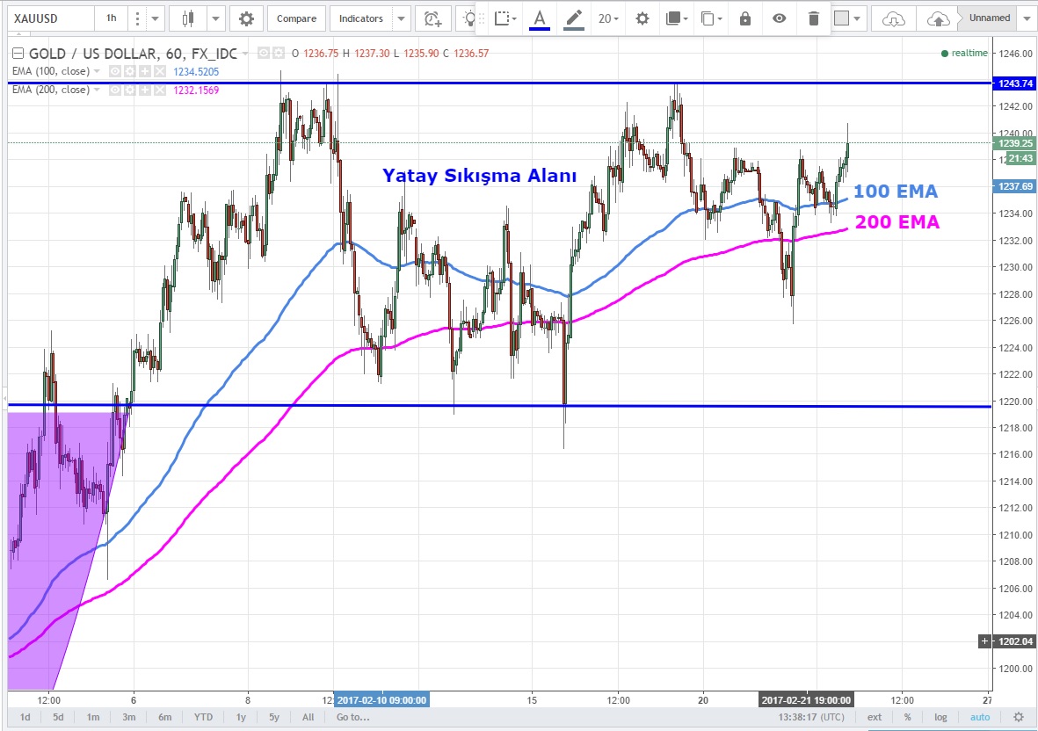Screen dimensions: 1038x731
Task: Open the font size 20 dropdown
Action: pos(608,18)
